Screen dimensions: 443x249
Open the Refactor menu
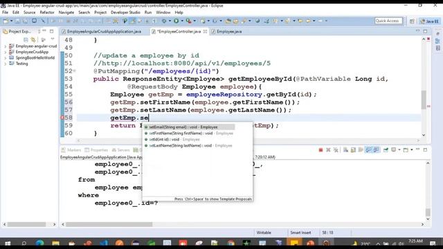47,12
